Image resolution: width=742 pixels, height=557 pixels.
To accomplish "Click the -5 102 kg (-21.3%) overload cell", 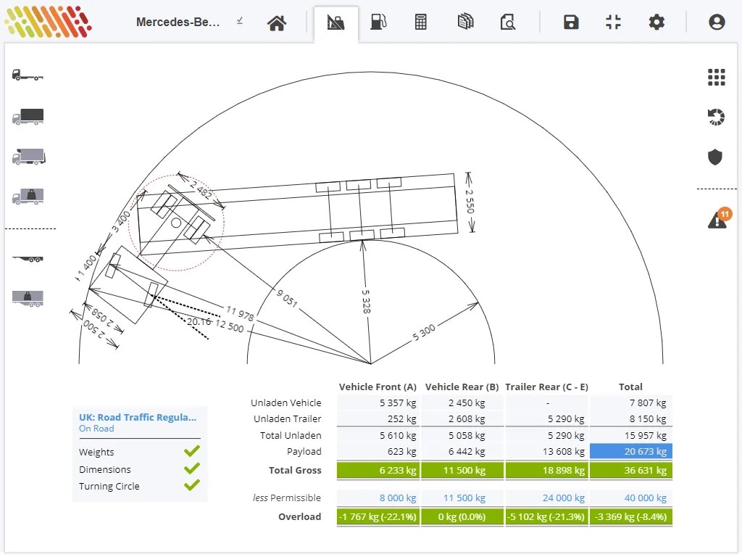I will click(546, 516).
